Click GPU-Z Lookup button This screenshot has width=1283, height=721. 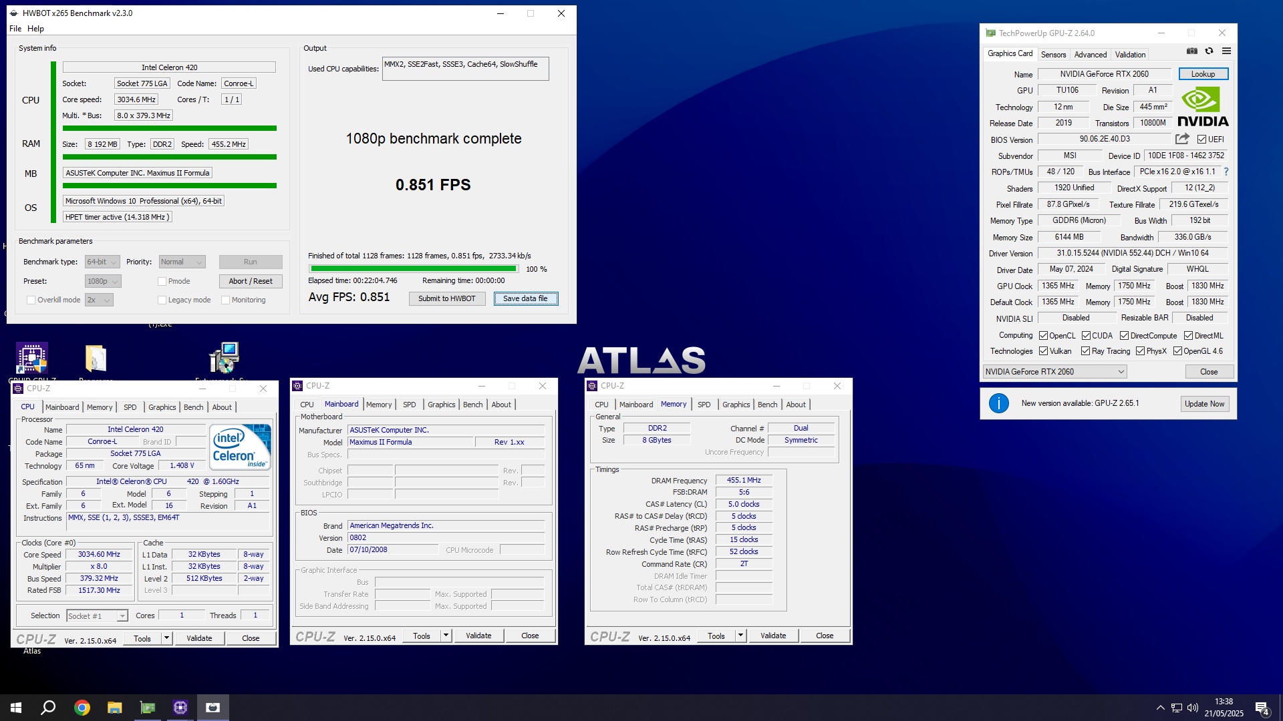(x=1203, y=74)
